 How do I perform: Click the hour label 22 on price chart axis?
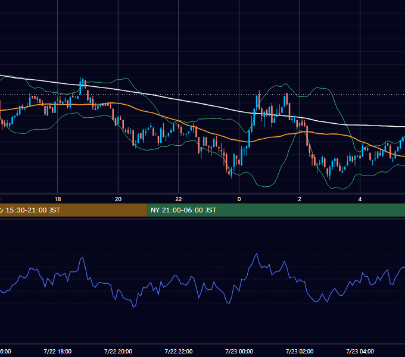point(179,199)
